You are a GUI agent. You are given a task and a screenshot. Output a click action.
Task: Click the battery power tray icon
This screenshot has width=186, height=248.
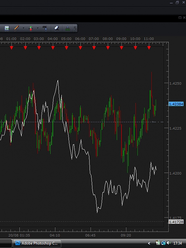158,243
